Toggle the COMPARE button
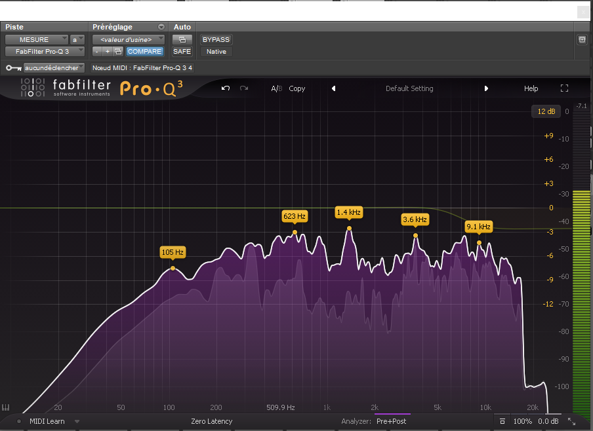 pyautogui.click(x=144, y=51)
